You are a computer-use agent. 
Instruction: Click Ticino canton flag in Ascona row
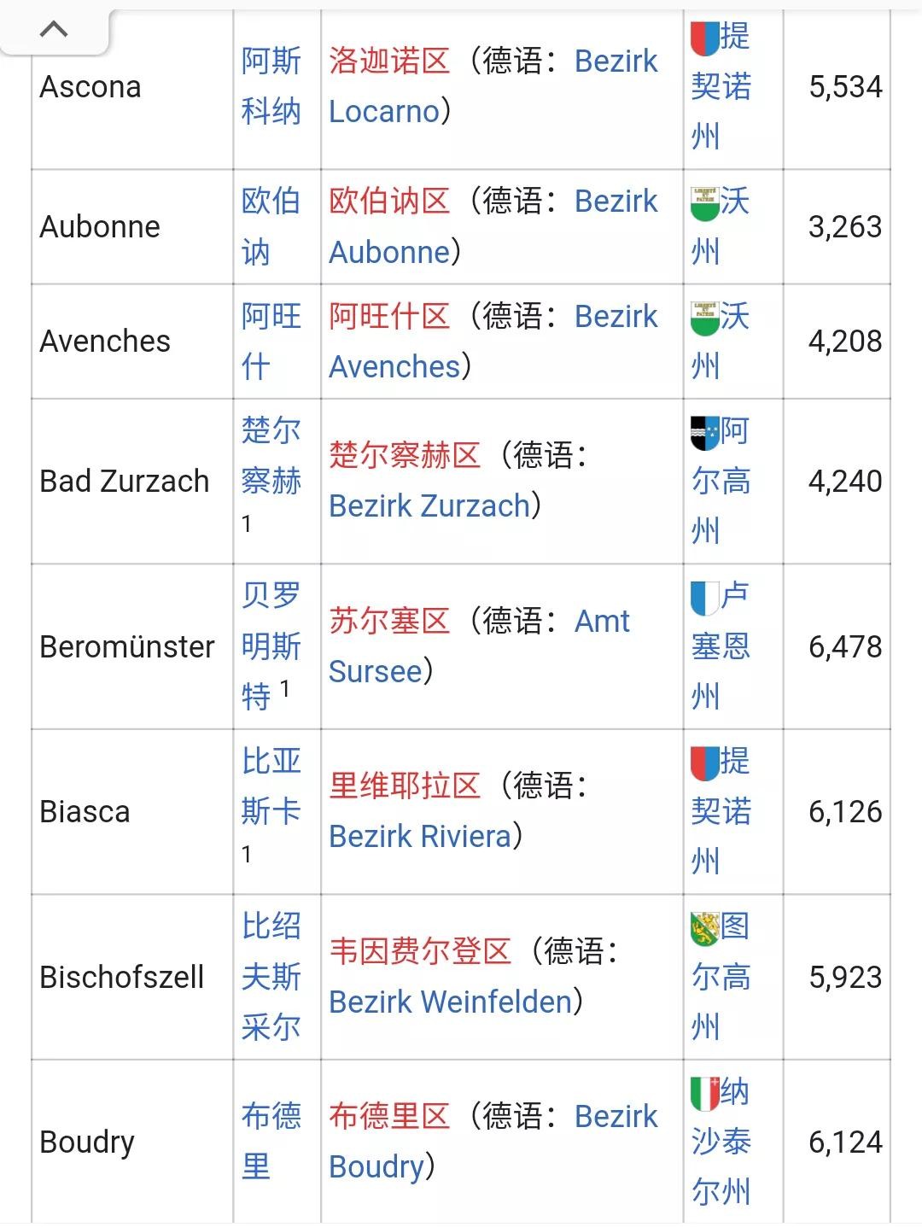coord(703,36)
